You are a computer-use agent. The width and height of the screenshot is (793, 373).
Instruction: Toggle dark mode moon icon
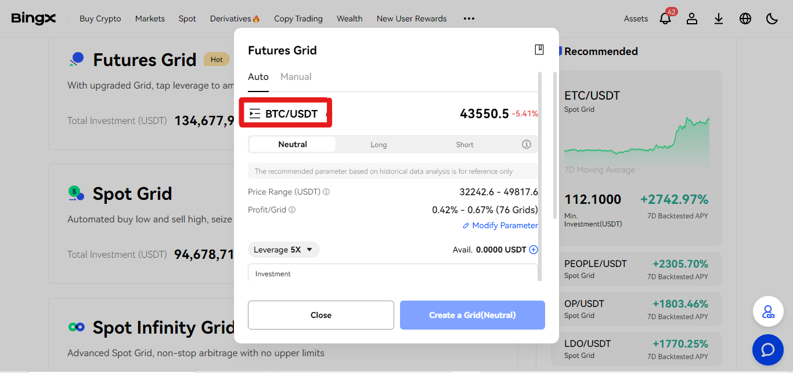[772, 19]
